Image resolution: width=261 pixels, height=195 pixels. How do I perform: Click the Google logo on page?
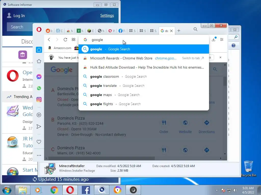tap(61, 70)
